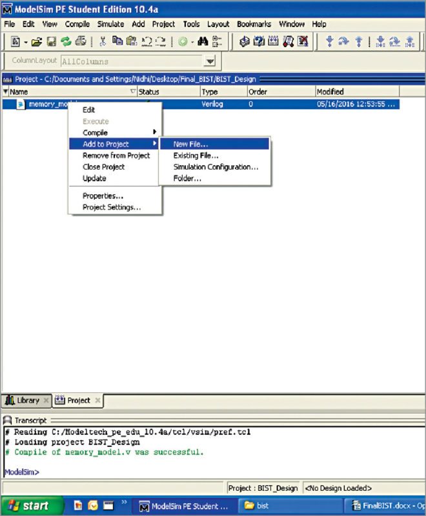Click the Cut scissors icon
426x516 pixels.
pyautogui.click(x=103, y=41)
